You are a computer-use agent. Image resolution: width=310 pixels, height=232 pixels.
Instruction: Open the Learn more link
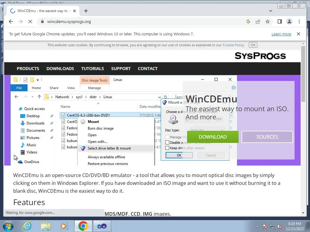point(281,34)
